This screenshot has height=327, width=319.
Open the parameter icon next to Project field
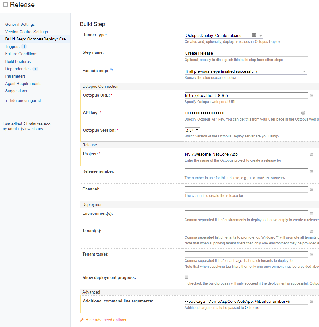[x=312, y=154]
